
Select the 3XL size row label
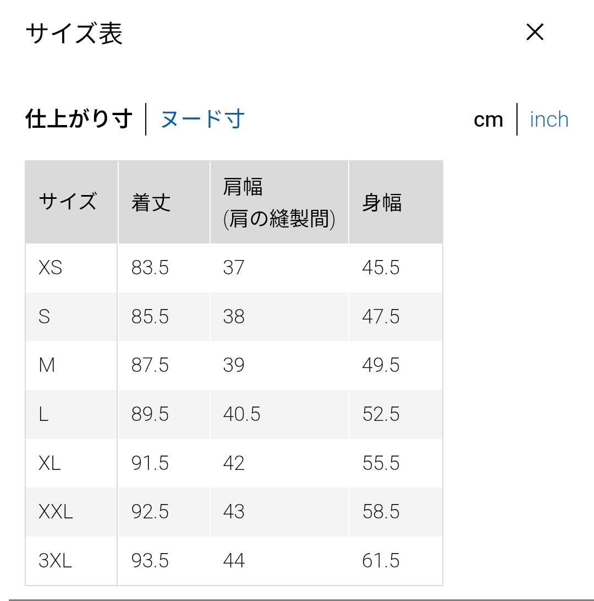pyautogui.click(x=55, y=561)
